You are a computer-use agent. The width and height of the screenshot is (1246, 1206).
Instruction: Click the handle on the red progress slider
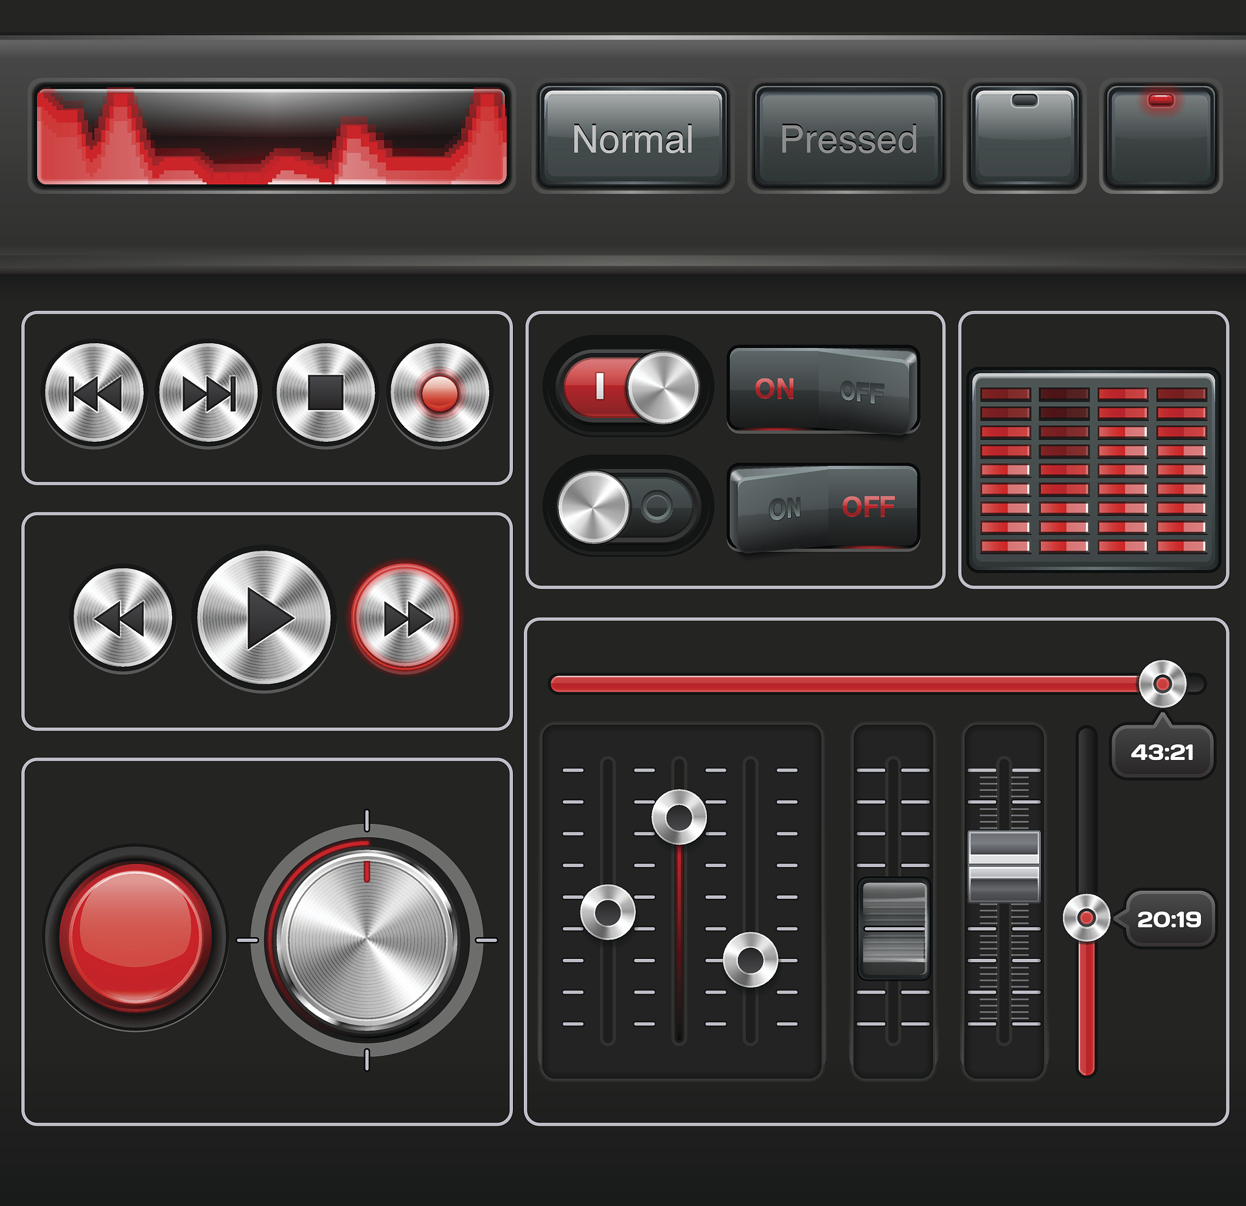(1164, 685)
